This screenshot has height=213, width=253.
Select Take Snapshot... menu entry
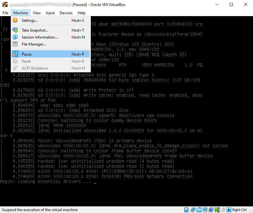(x=50, y=30)
